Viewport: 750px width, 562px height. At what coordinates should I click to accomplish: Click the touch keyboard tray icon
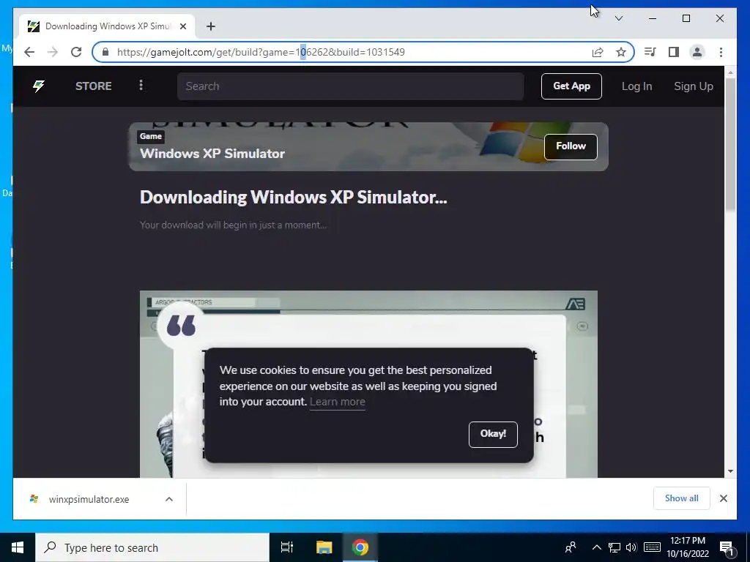click(x=652, y=547)
